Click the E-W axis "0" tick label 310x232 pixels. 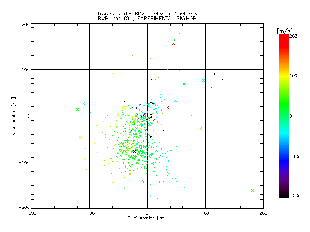pyautogui.click(x=147, y=213)
